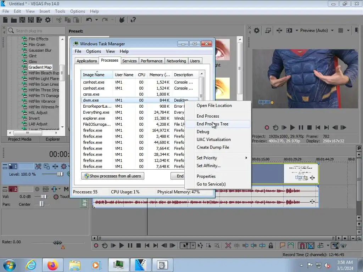The width and height of the screenshot is (363, 272).
Task: Open Firefox from the Windows taskbar
Action: click(x=53, y=265)
